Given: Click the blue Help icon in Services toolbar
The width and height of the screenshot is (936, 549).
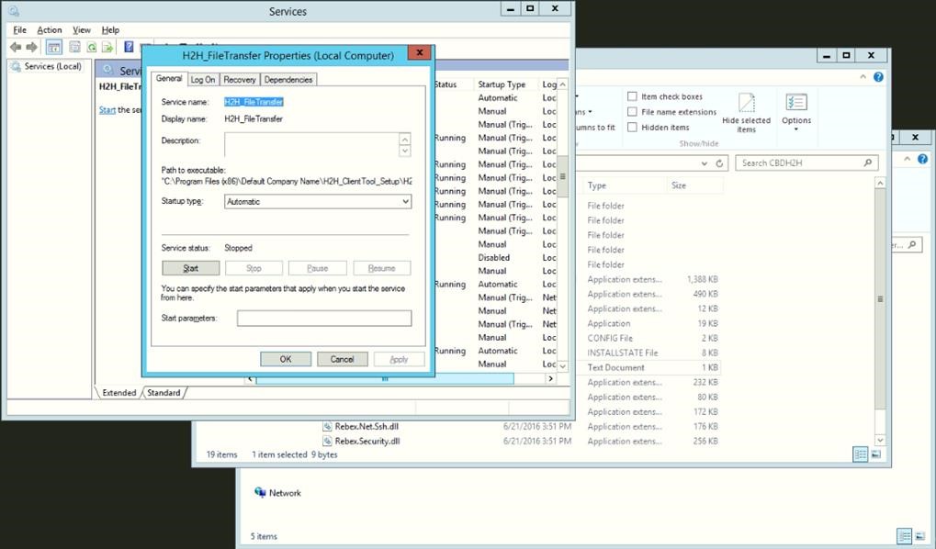Looking at the screenshot, I should pyautogui.click(x=129, y=47).
